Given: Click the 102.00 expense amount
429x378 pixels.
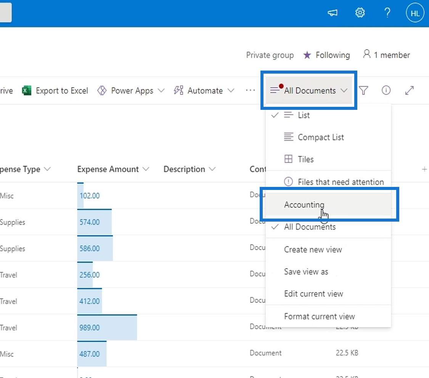Looking at the screenshot, I should point(90,196).
